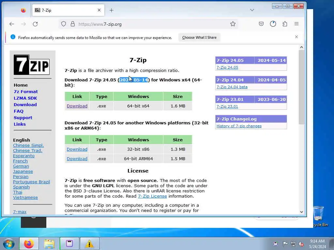
Task: Select the 7-Zip browser tab
Action: [68, 10]
